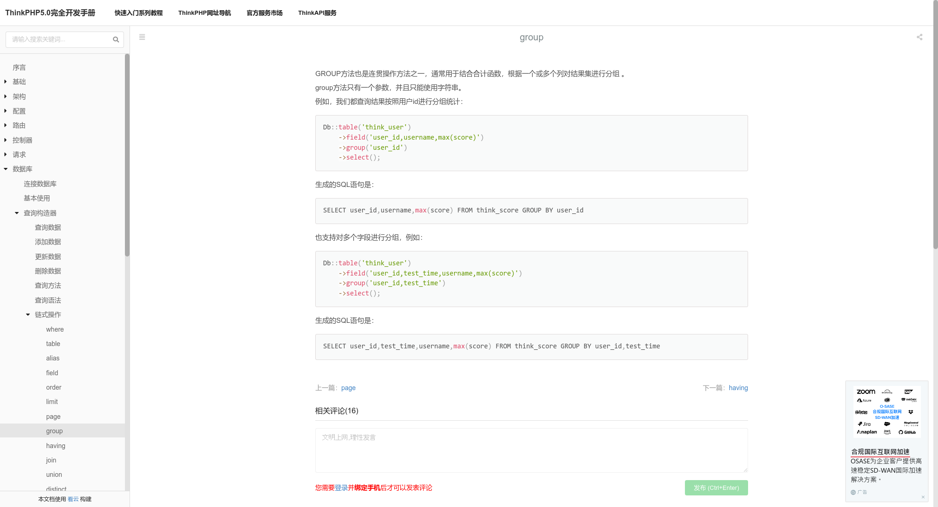Open 快速入门系列教程 in top menu
Viewport: 938px width, 507px height.
(138, 13)
